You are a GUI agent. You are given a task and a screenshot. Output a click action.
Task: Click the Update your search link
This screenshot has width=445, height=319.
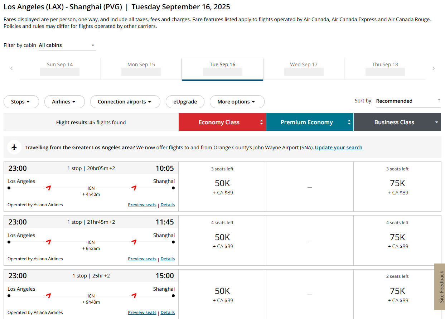[338, 148]
